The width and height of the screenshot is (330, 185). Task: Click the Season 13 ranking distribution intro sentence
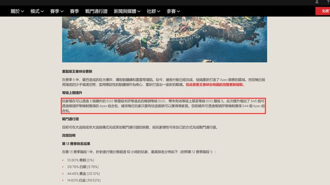139,152
